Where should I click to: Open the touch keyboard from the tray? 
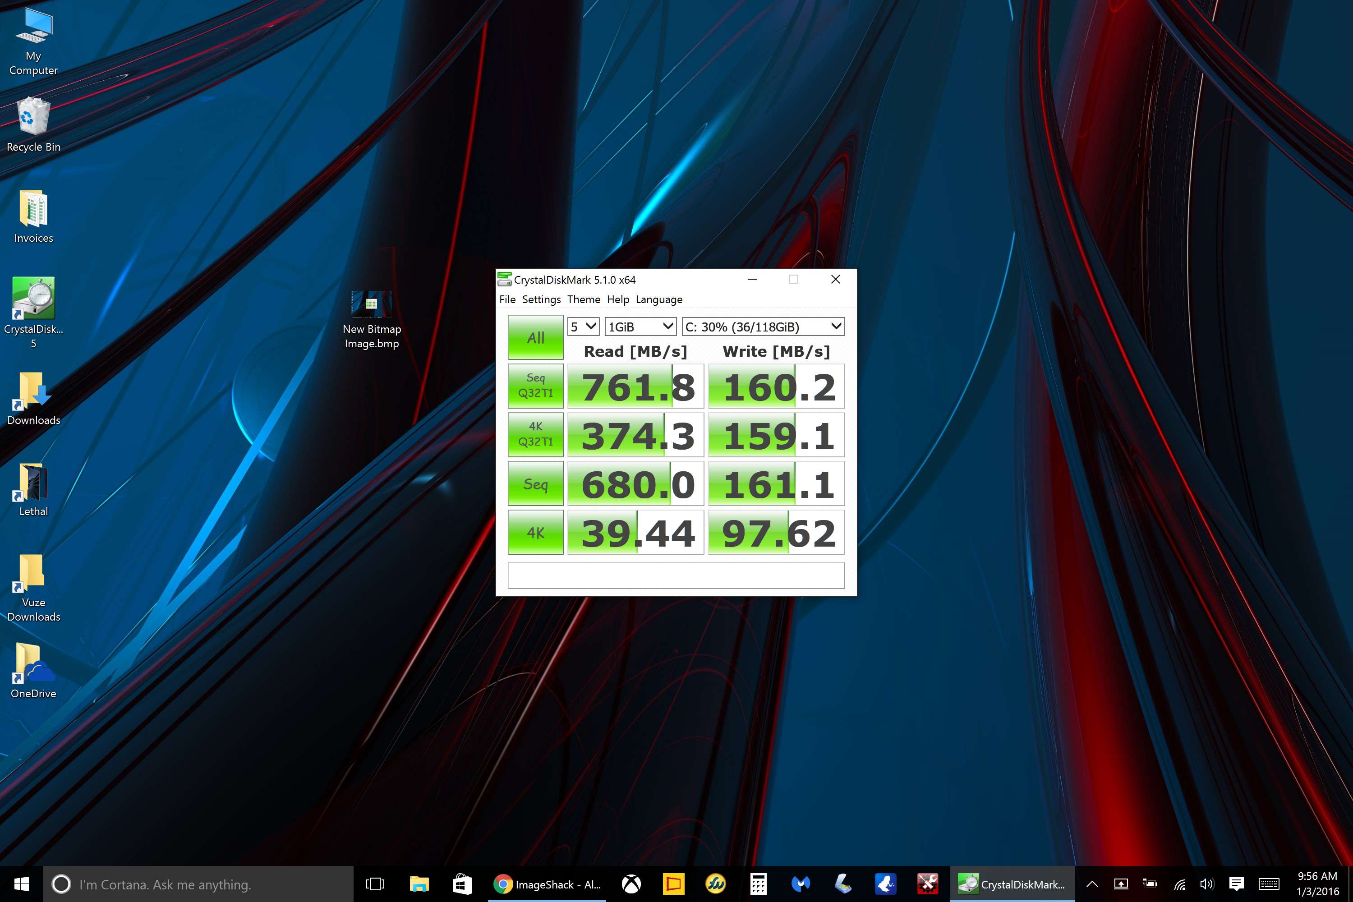(1269, 884)
